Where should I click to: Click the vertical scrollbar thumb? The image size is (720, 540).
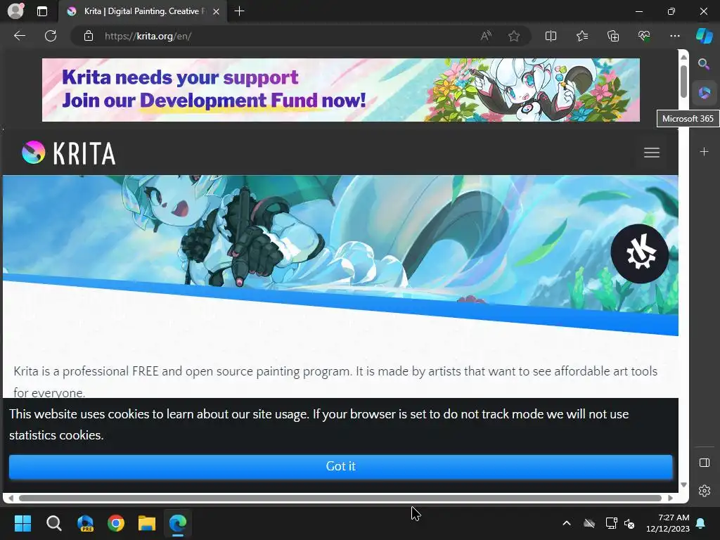click(x=683, y=82)
